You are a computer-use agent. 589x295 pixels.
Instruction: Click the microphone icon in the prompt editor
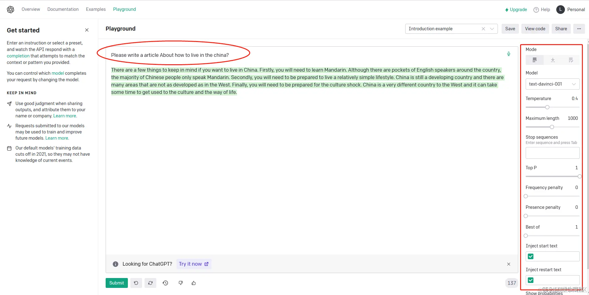pos(508,54)
